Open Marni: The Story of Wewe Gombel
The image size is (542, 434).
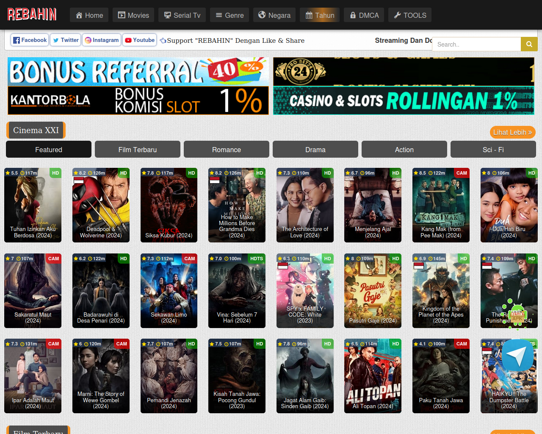[101, 376]
